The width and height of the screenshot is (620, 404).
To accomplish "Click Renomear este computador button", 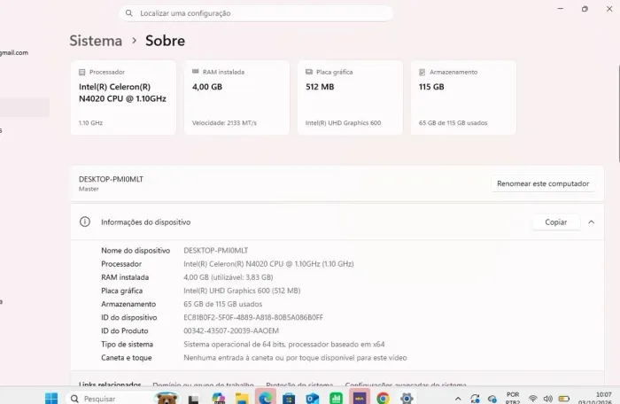I will pyautogui.click(x=543, y=183).
